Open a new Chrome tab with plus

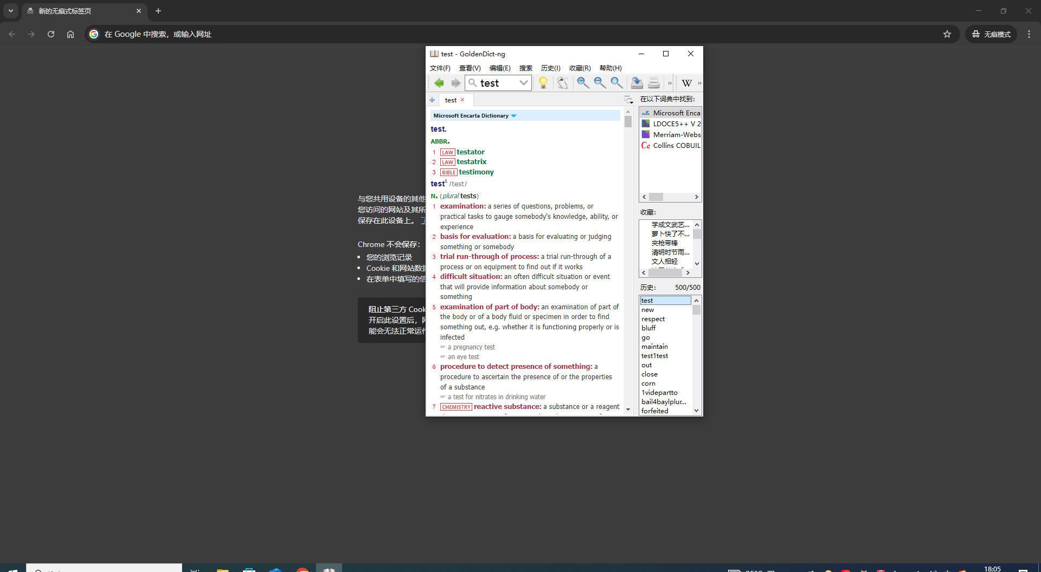pos(158,11)
